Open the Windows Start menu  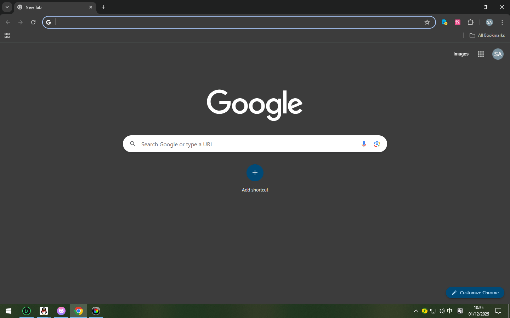[x=8, y=311]
